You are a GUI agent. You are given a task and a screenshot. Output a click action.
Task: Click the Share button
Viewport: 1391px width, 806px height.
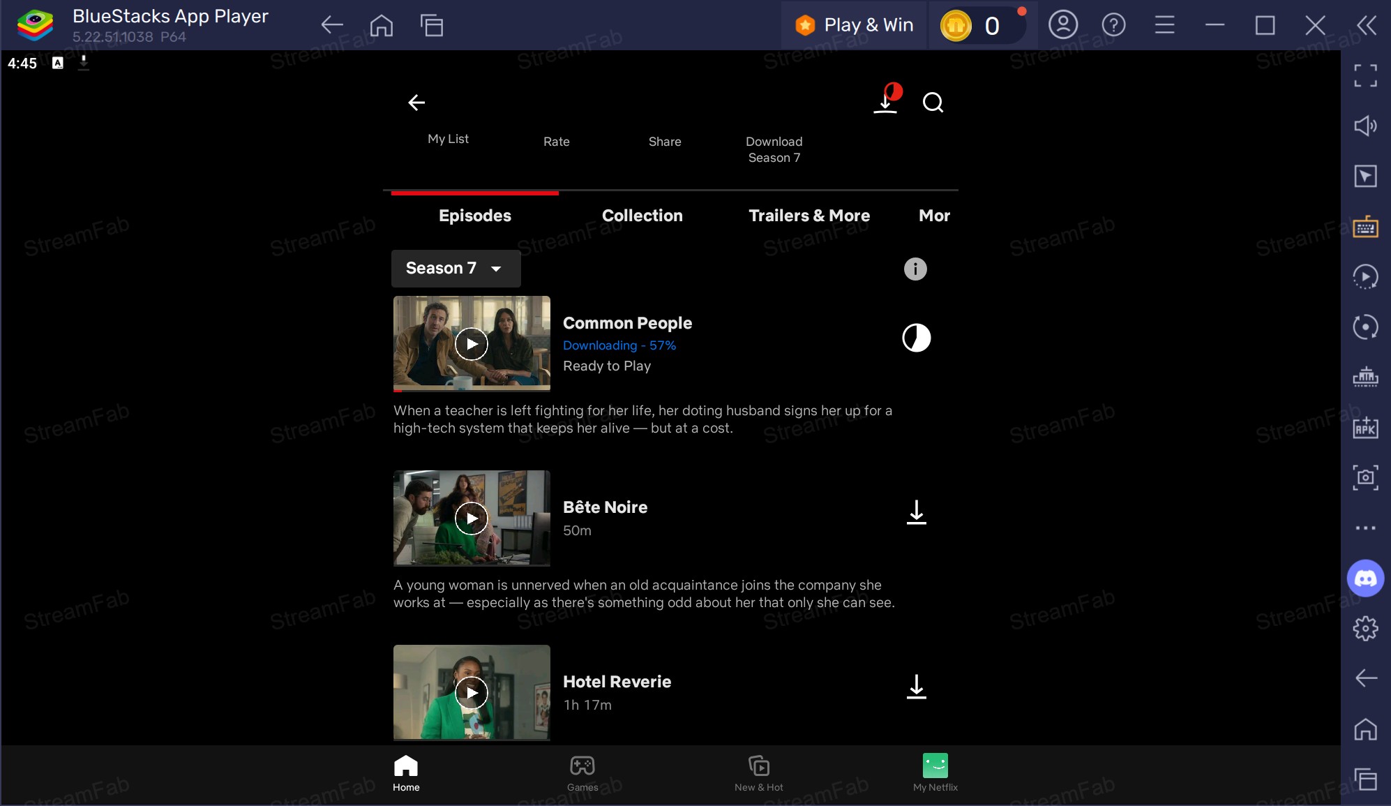pos(665,142)
